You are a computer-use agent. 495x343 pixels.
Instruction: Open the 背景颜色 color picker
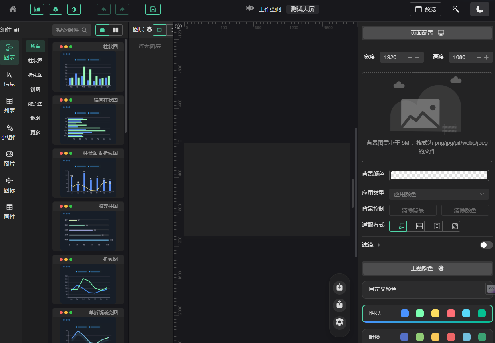click(x=439, y=175)
